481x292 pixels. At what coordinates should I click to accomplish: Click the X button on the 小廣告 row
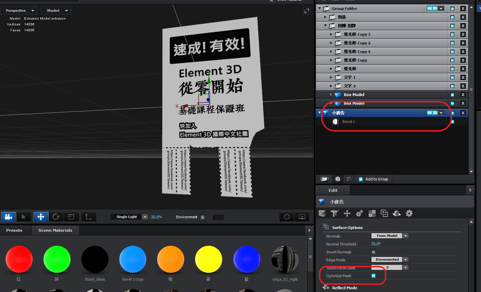point(463,113)
